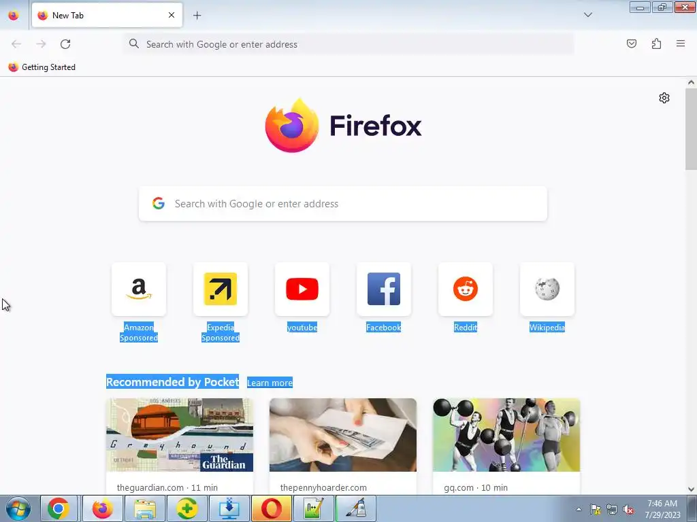697x522 pixels.
Task: Open the download monitor app in taskbar
Action: [229, 508]
